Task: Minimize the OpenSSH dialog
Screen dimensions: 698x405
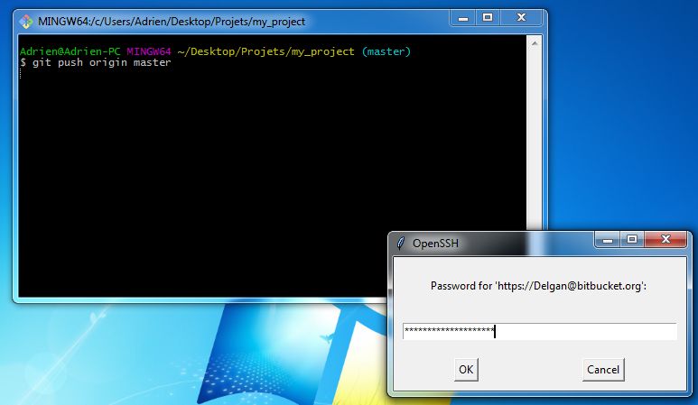Action: point(608,240)
